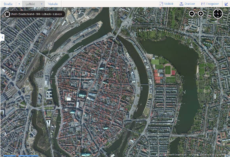Click the Vollbild fullscreen button

point(166,4)
